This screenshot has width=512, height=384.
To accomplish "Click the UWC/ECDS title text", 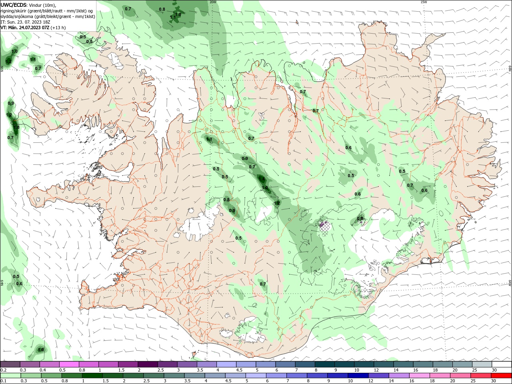I will point(14,5).
